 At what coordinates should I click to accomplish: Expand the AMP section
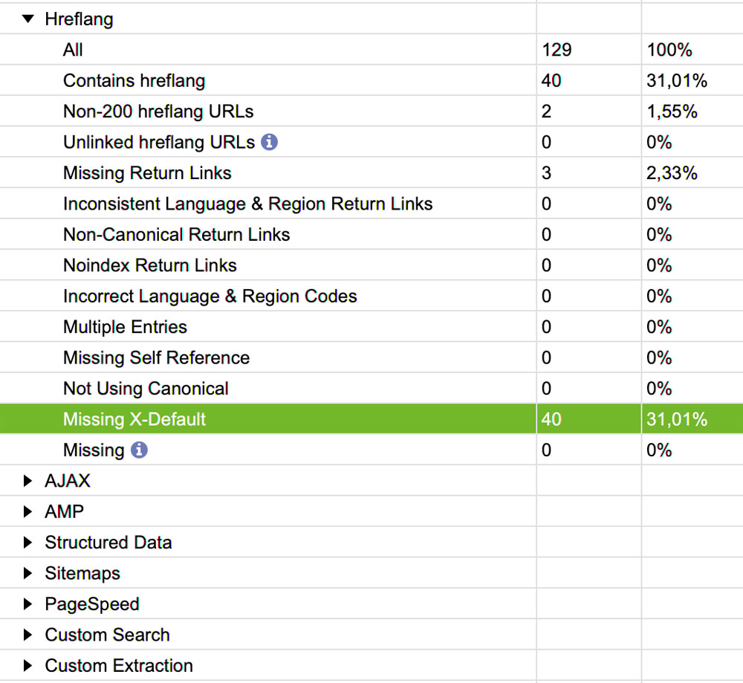(x=28, y=511)
